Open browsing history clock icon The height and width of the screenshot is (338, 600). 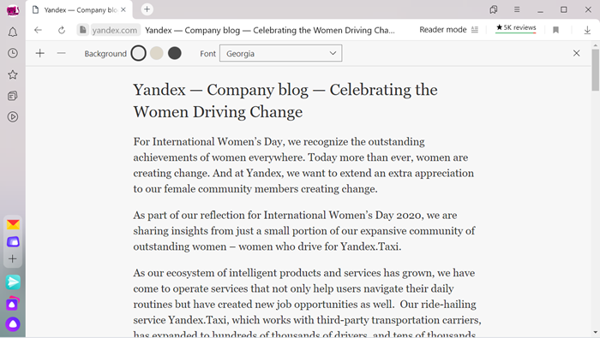tap(13, 53)
